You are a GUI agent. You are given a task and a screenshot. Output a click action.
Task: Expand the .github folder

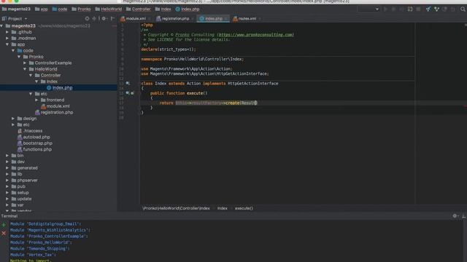[7, 32]
